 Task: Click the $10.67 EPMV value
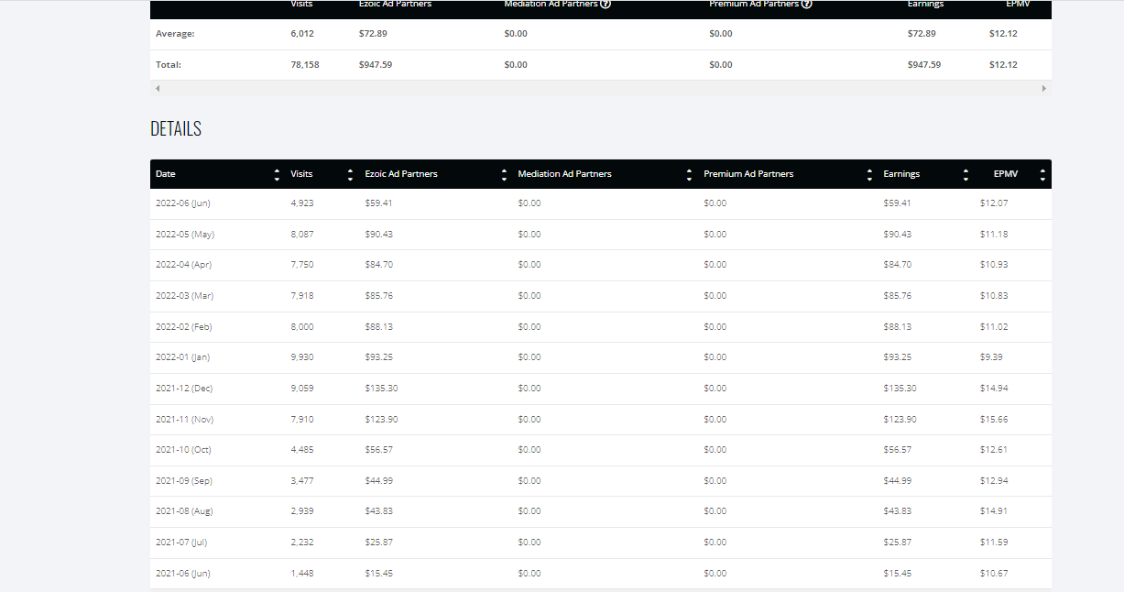(x=994, y=574)
